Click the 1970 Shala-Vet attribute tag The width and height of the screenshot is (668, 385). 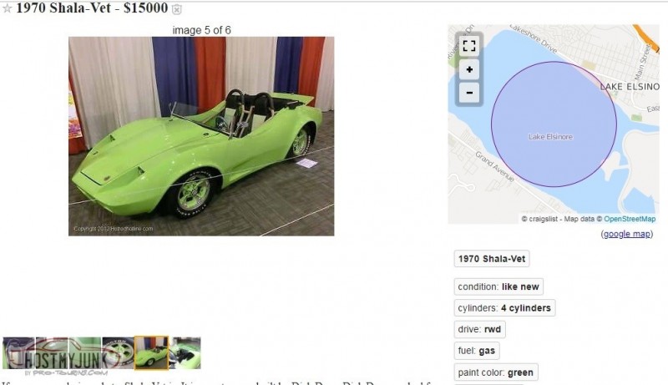[492, 259]
